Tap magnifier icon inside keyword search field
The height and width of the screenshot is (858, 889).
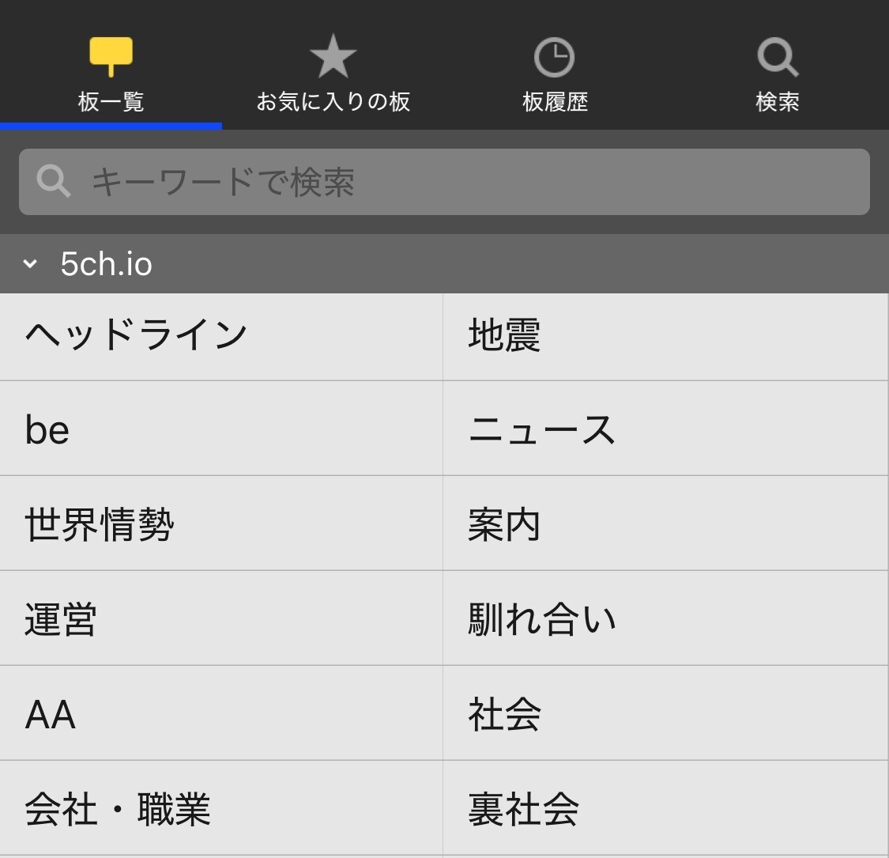tap(53, 181)
